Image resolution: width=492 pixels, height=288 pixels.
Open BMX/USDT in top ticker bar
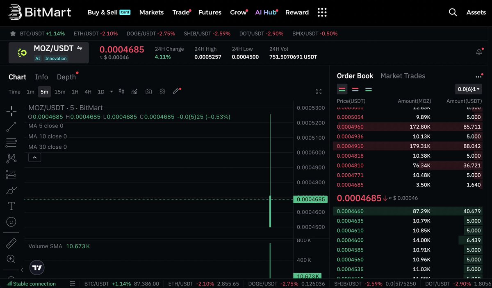pos(315,34)
